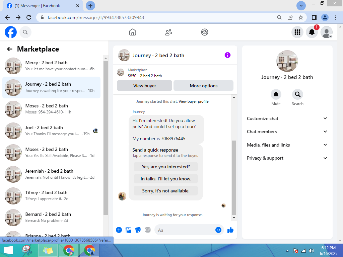This screenshot has width=343, height=257.
Task: Select the Messenger | Facebook browser tab
Action: tap(43, 6)
